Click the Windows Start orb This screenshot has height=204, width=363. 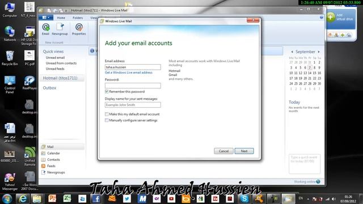click(7, 199)
